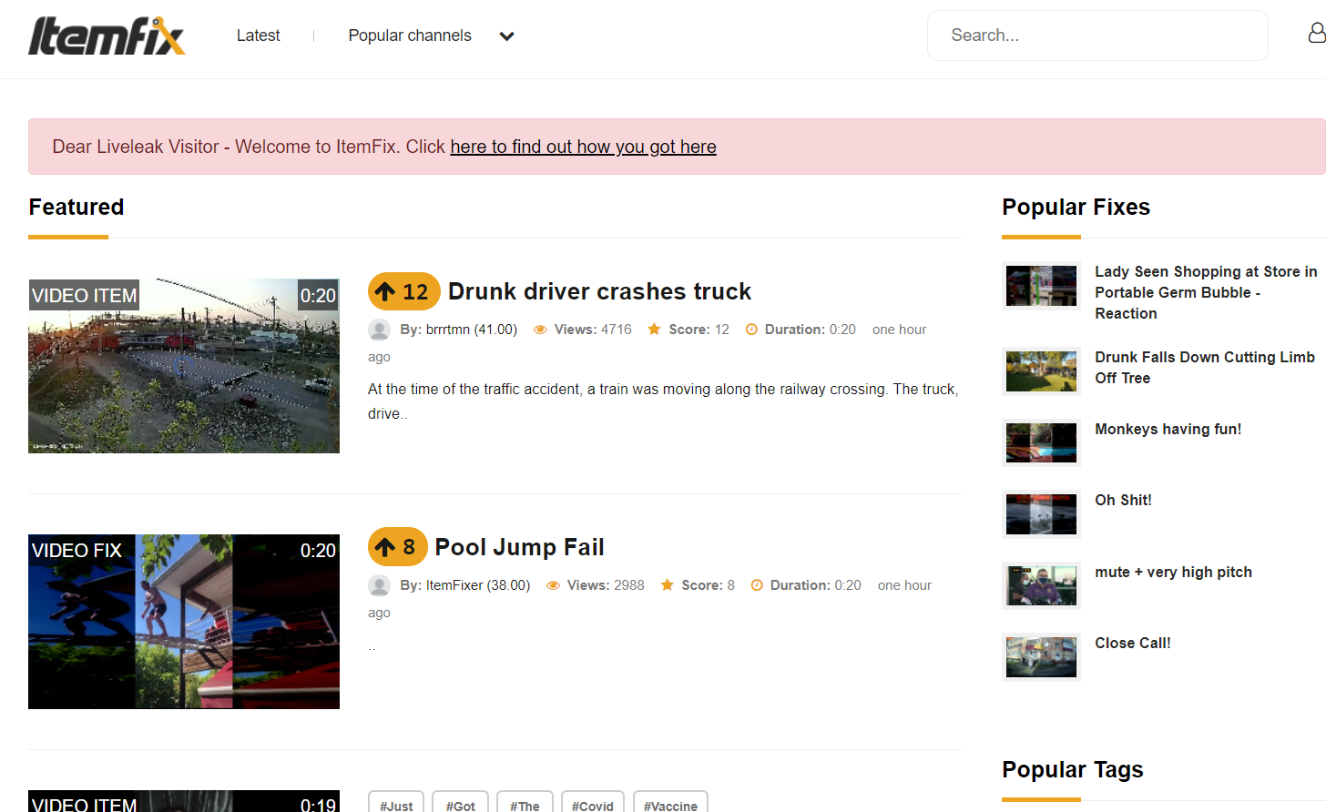Open the Popular channels menu
This screenshot has height=812, width=1326.
pos(410,36)
